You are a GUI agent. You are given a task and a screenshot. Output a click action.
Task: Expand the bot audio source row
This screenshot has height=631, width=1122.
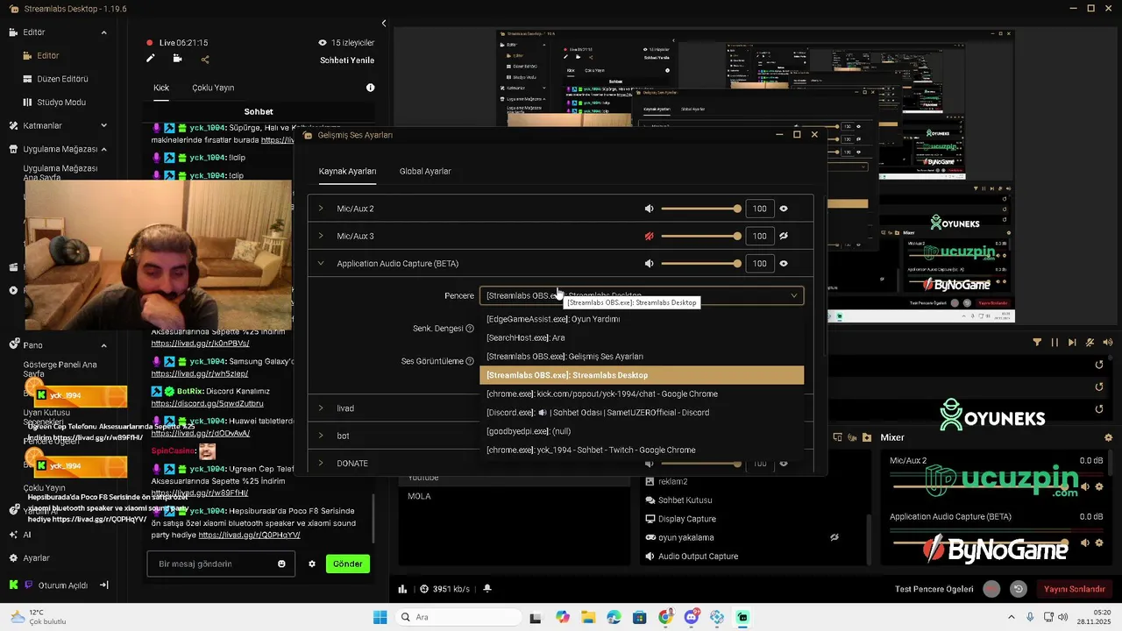tap(321, 436)
